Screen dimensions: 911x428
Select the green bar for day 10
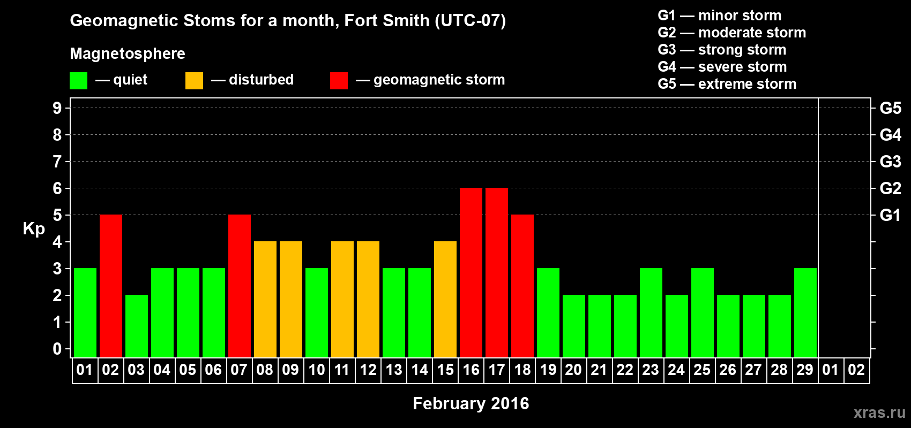point(317,313)
